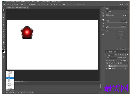Open the Creative Cloud Libraries icon in dock
The height and width of the screenshot is (96, 133).
click(x=103, y=34)
